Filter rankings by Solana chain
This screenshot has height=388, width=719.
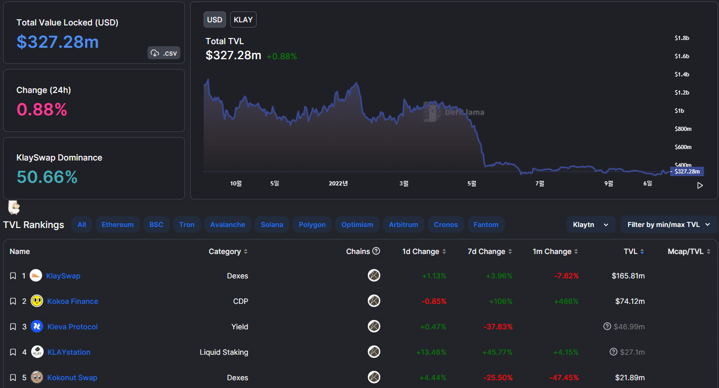[x=272, y=225]
